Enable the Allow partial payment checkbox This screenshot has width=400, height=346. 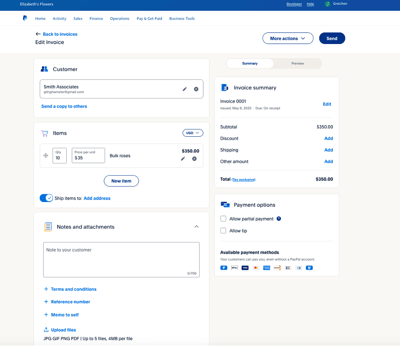coord(223,219)
